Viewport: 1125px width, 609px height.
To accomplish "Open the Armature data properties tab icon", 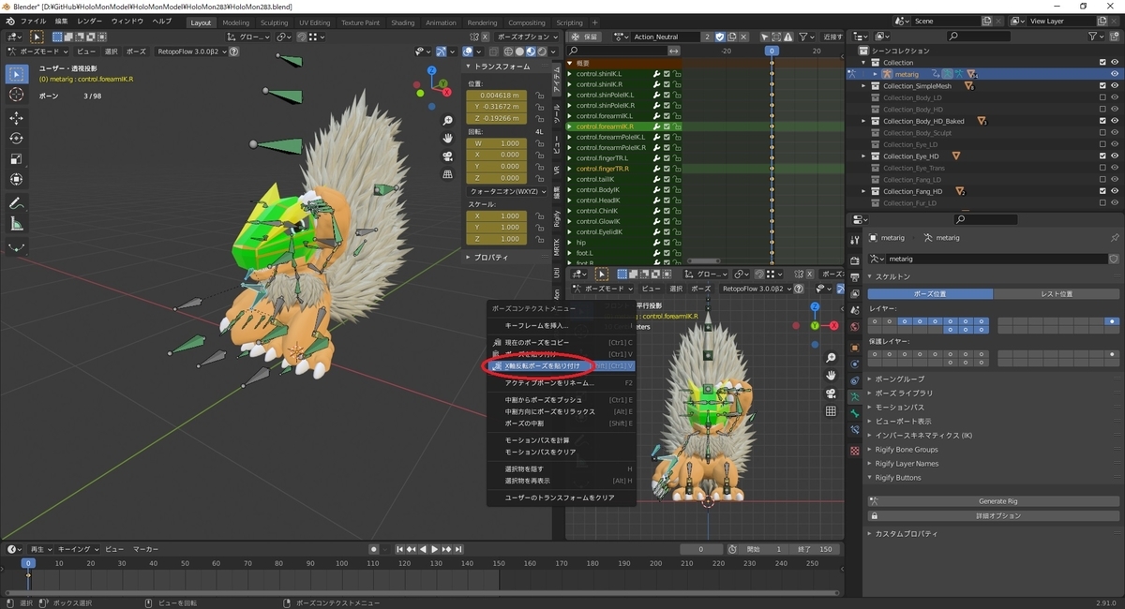I will tap(854, 397).
